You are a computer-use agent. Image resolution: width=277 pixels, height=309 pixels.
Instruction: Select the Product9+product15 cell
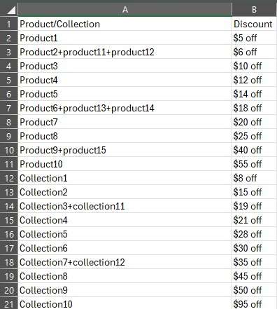point(125,150)
